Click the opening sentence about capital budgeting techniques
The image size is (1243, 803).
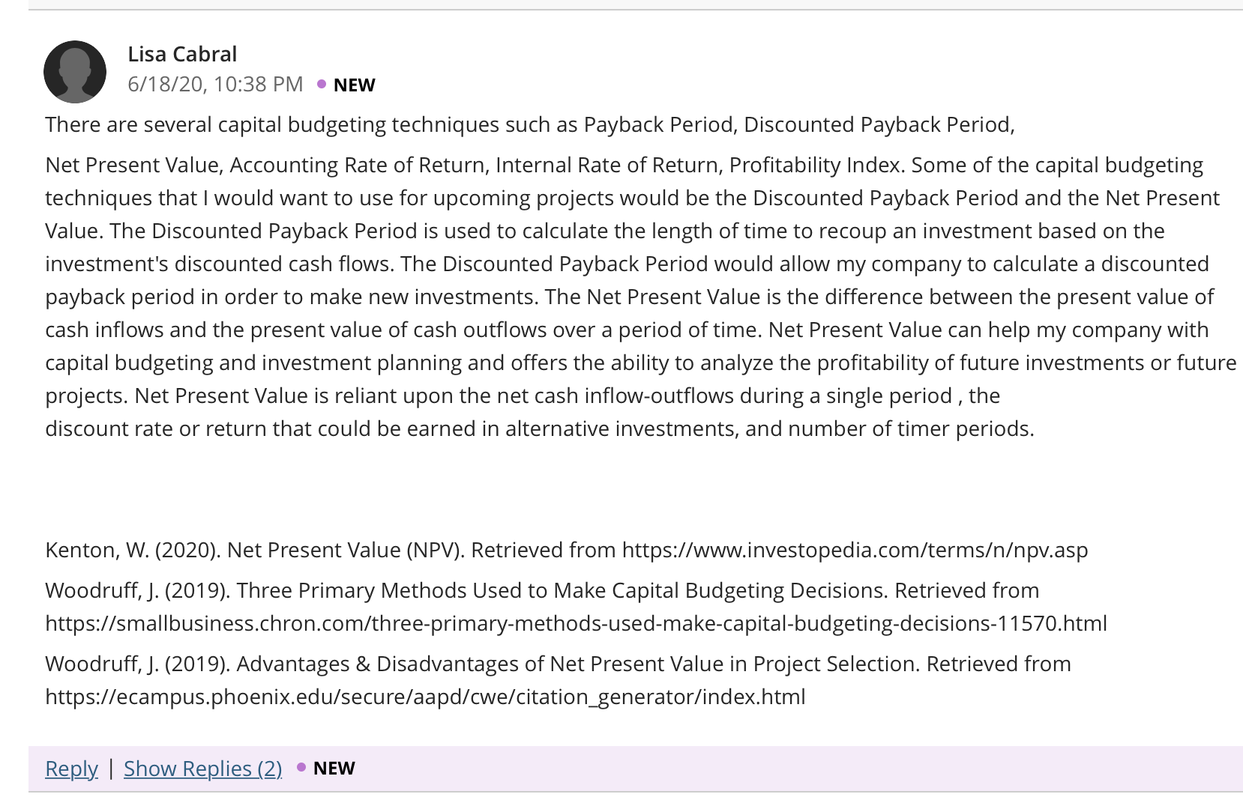pos(529,124)
